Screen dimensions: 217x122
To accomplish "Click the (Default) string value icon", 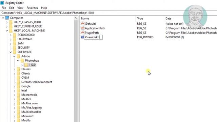I will (82, 23).
